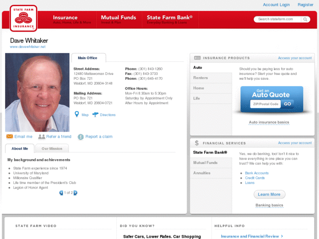This screenshot has height=239, width=319.
Task: Focus the ZIP/Postal Code field
Action: tap(265, 104)
